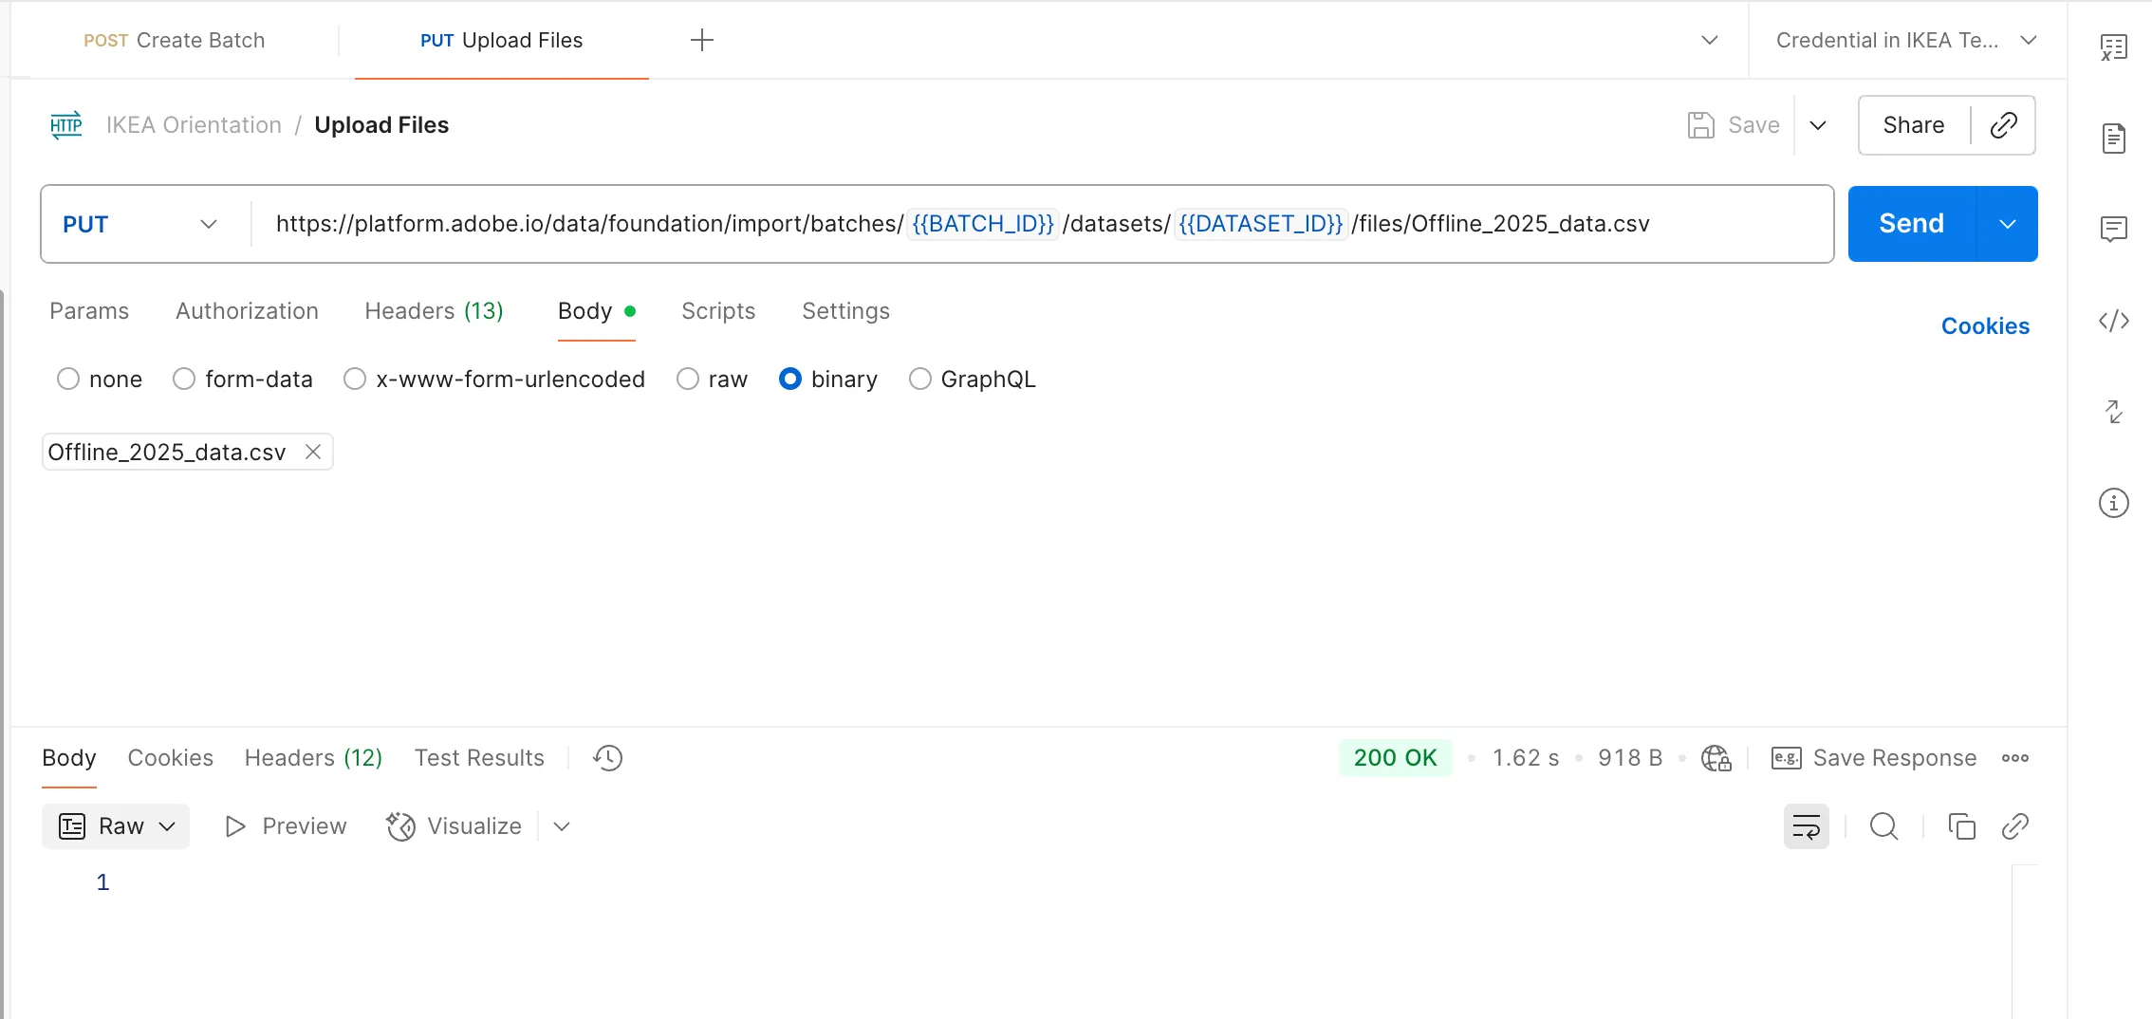Open the environment selector dropdown

(1906, 40)
